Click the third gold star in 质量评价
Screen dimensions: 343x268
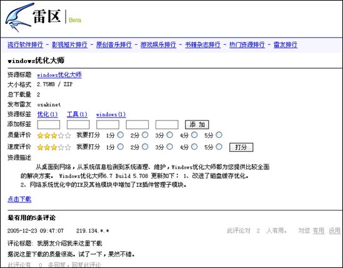(54, 136)
